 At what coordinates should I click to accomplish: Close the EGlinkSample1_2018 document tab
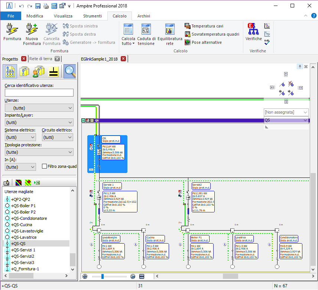tap(123, 59)
